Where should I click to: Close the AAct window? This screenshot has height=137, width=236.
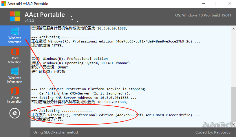coord(230,3)
